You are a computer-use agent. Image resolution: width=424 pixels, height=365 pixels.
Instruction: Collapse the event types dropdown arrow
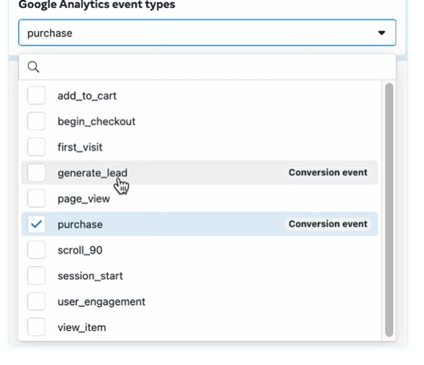[x=381, y=32]
